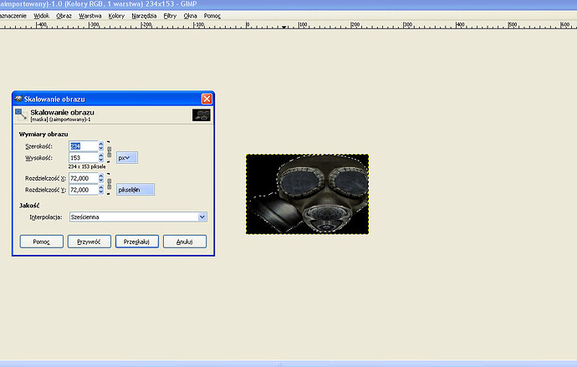577x367 pixels.
Task: Click the gas mask thumbnail in dialog header
Action: (202, 115)
